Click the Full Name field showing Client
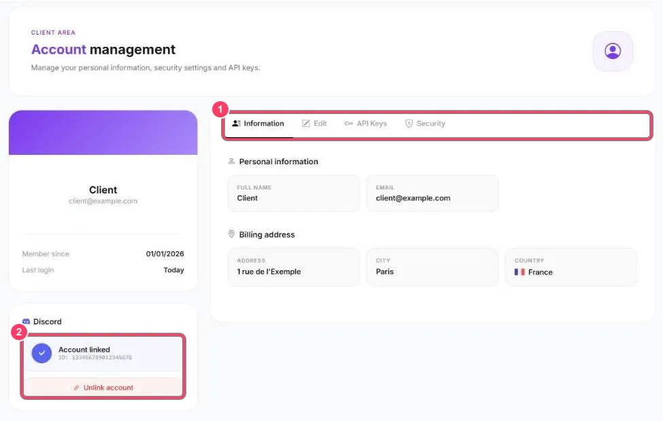The height and width of the screenshot is (421, 663). coord(294,194)
